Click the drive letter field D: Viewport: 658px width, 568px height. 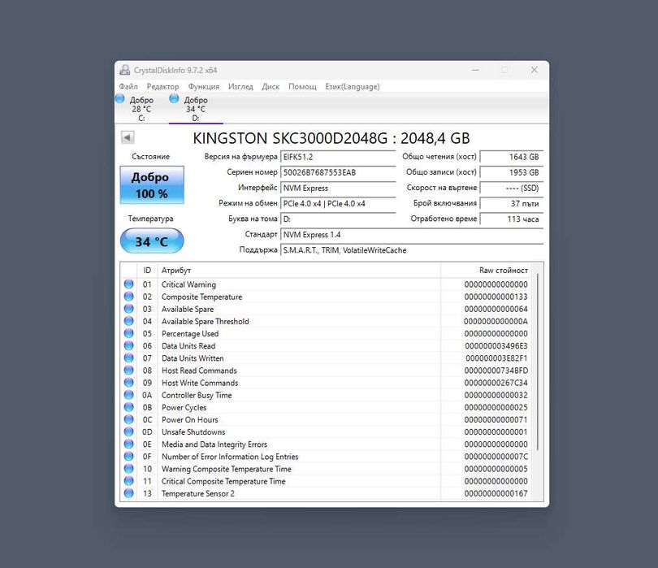(338, 219)
